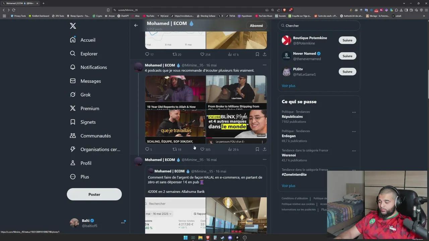The height and width of the screenshot is (241, 429).
Task: Repost the podcasts post with 19 reposts
Action: (x=177, y=149)
